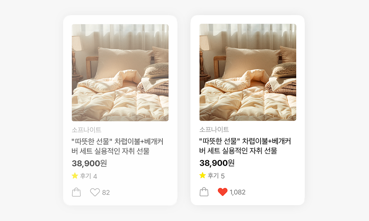Open the gray-text product title on left card
369x221 pixels.
click(117, 146)
